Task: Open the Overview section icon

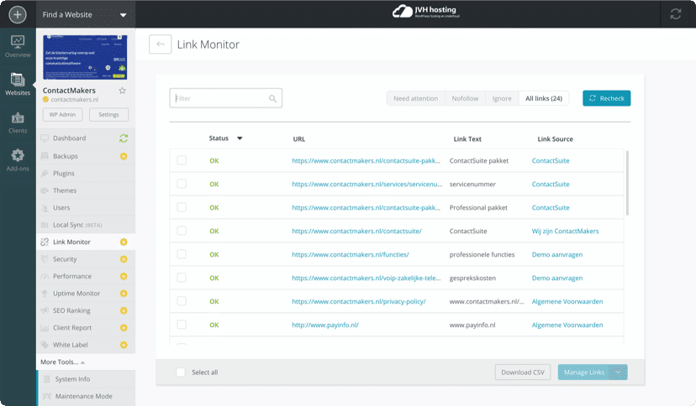Action: click(18, 46)
